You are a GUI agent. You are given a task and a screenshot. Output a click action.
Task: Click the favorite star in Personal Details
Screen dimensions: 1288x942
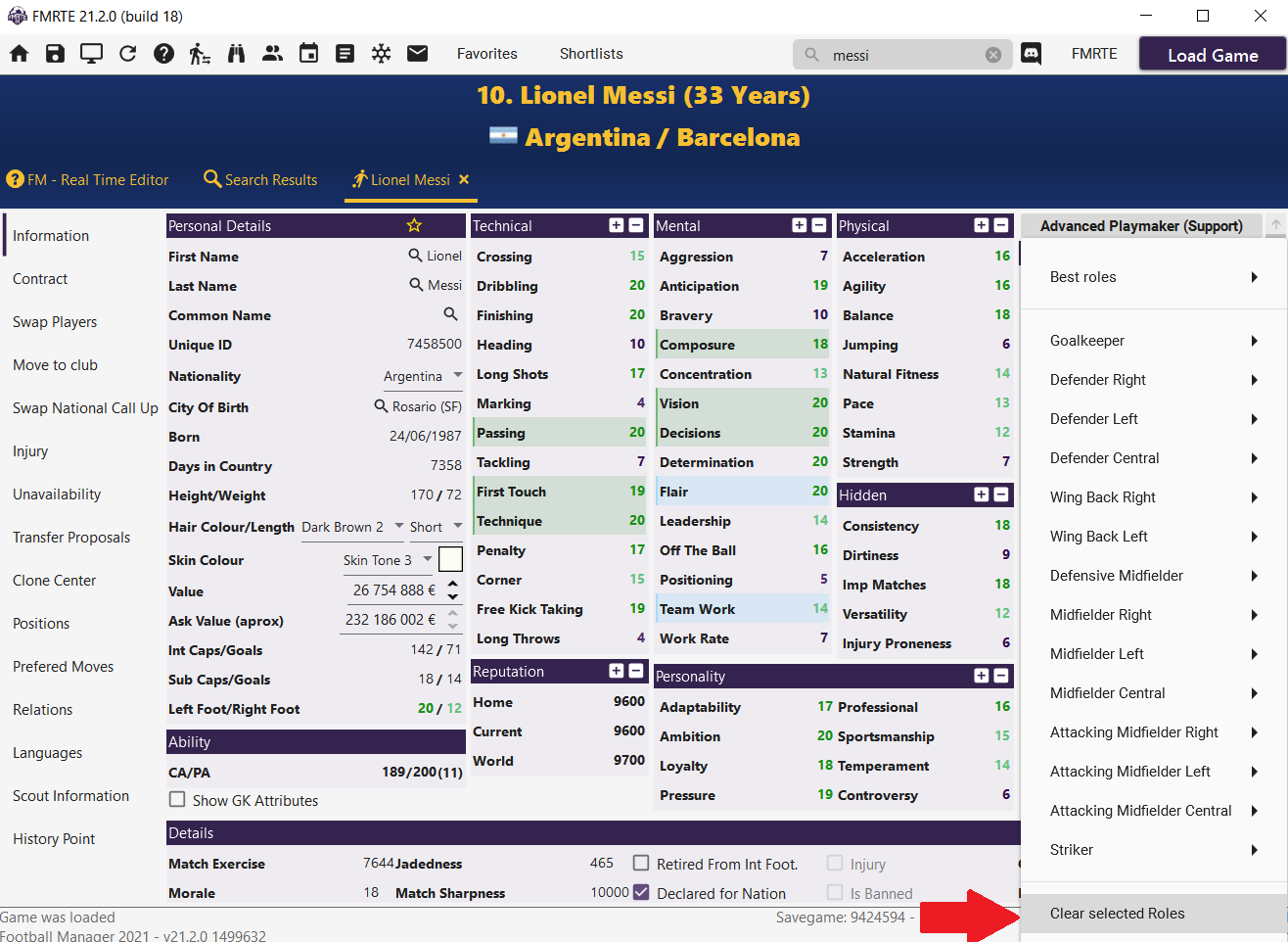click(414, 225)
